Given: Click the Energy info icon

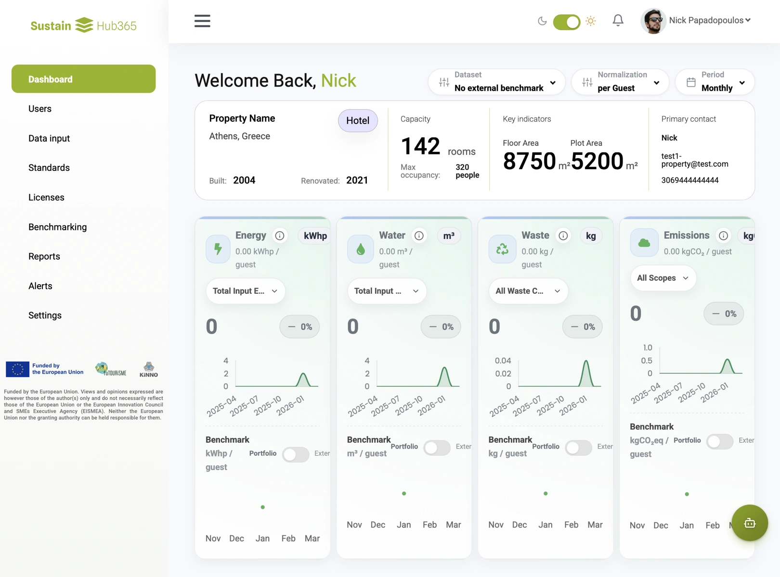Looking at the screenshot, I should point(280,236).
